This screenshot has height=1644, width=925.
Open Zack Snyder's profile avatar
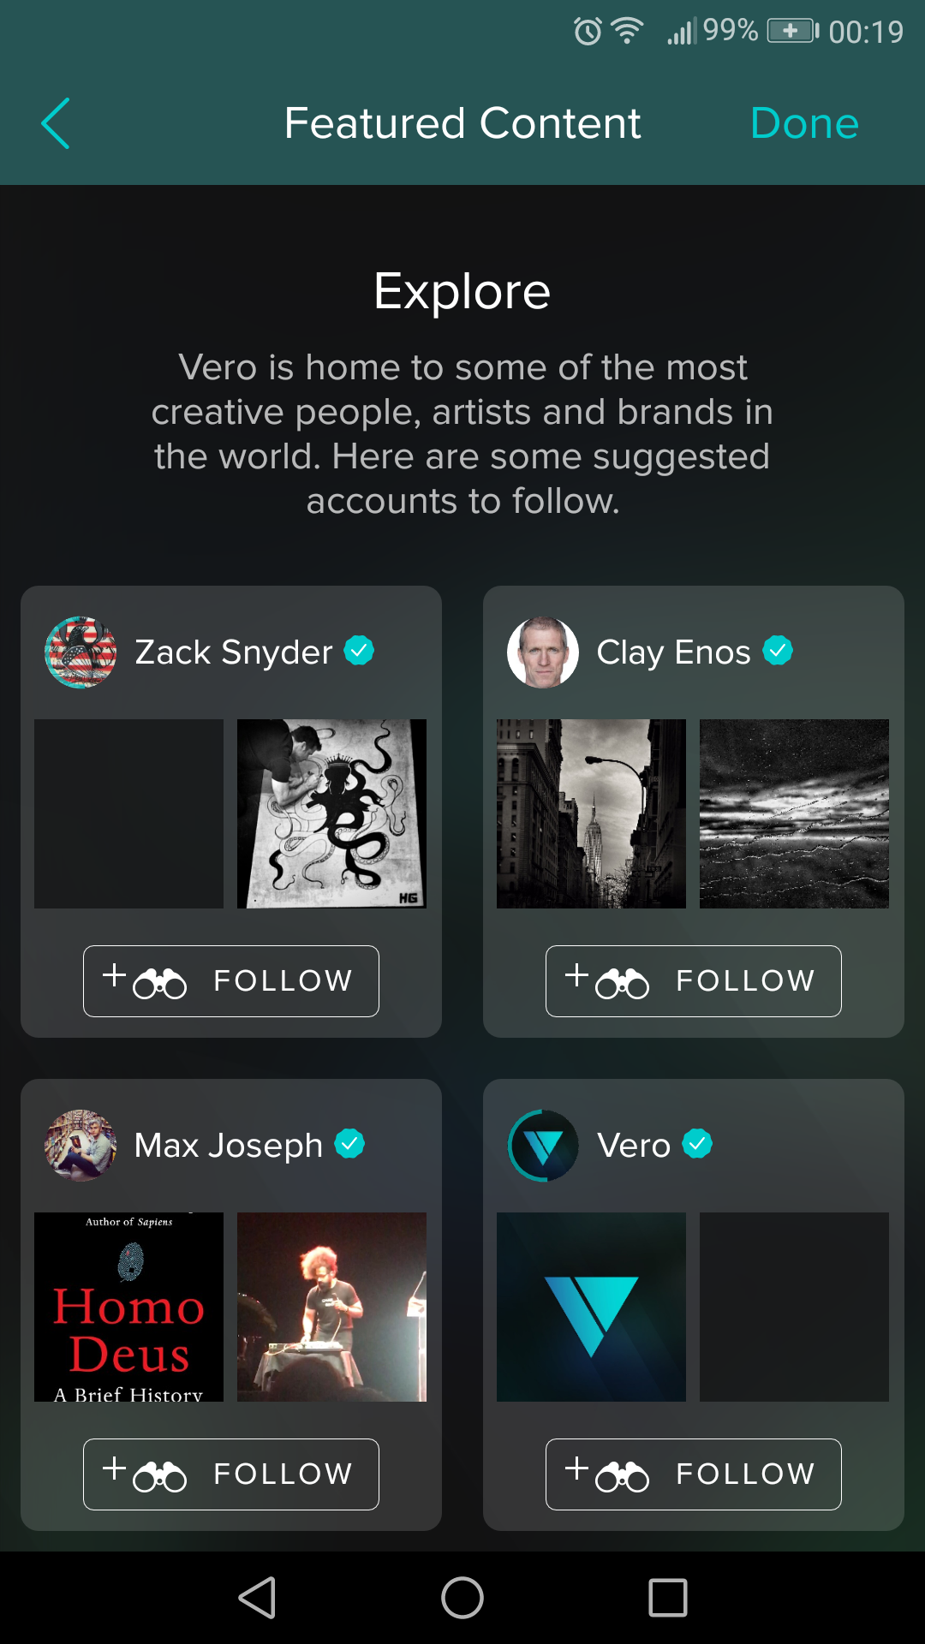click(x=81, y=652)
